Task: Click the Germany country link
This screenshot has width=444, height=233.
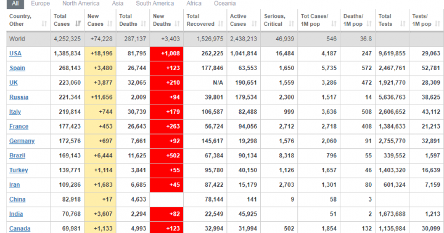Action: tap(22, 141)
